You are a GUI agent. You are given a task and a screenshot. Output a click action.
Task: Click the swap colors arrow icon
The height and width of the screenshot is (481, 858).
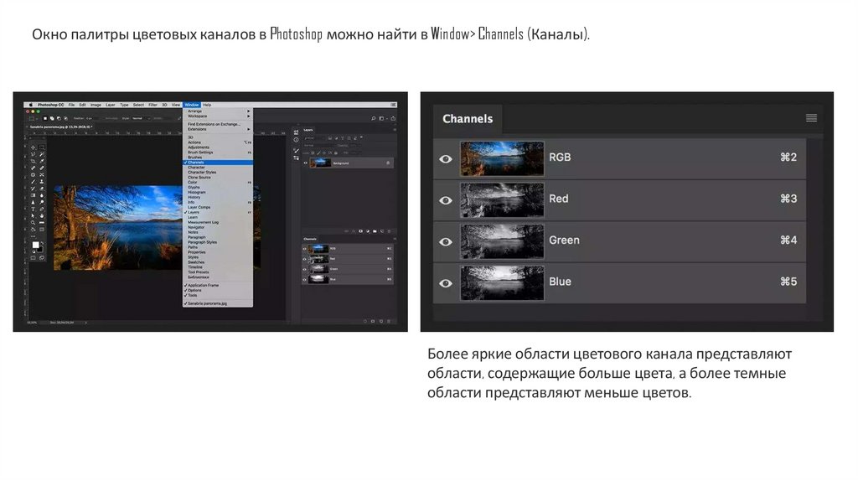click(x=42, y=243)
